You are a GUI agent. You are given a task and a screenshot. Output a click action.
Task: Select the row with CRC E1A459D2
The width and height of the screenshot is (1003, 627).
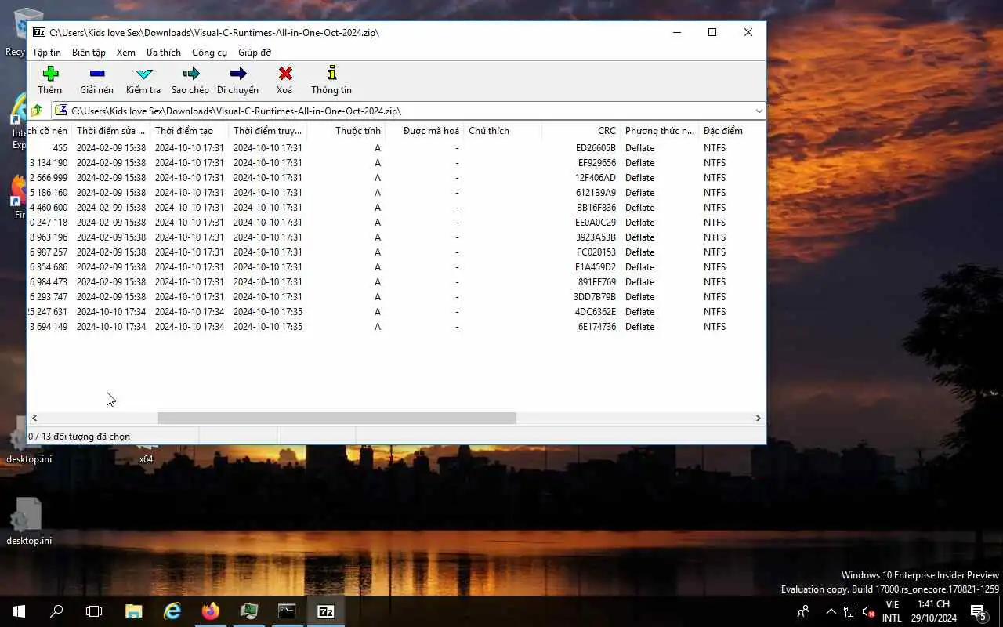[x=396, y=267]
